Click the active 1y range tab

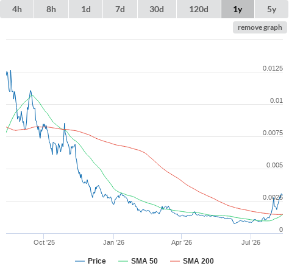click(x=238, y=9)
